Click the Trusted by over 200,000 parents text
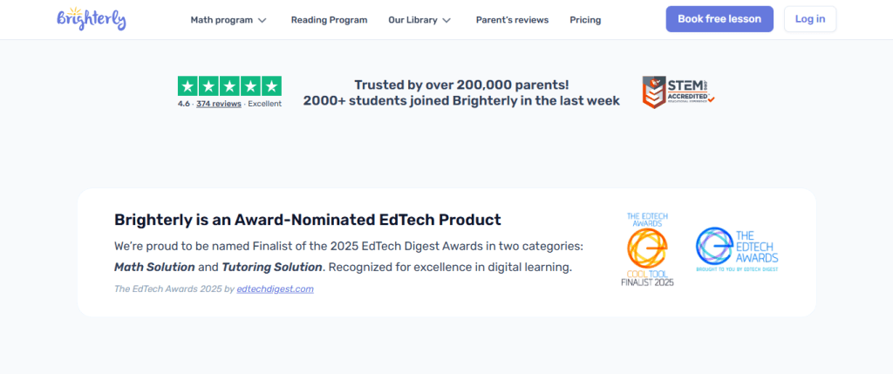This screenshot has height=374, width=893. pos(461,85)
